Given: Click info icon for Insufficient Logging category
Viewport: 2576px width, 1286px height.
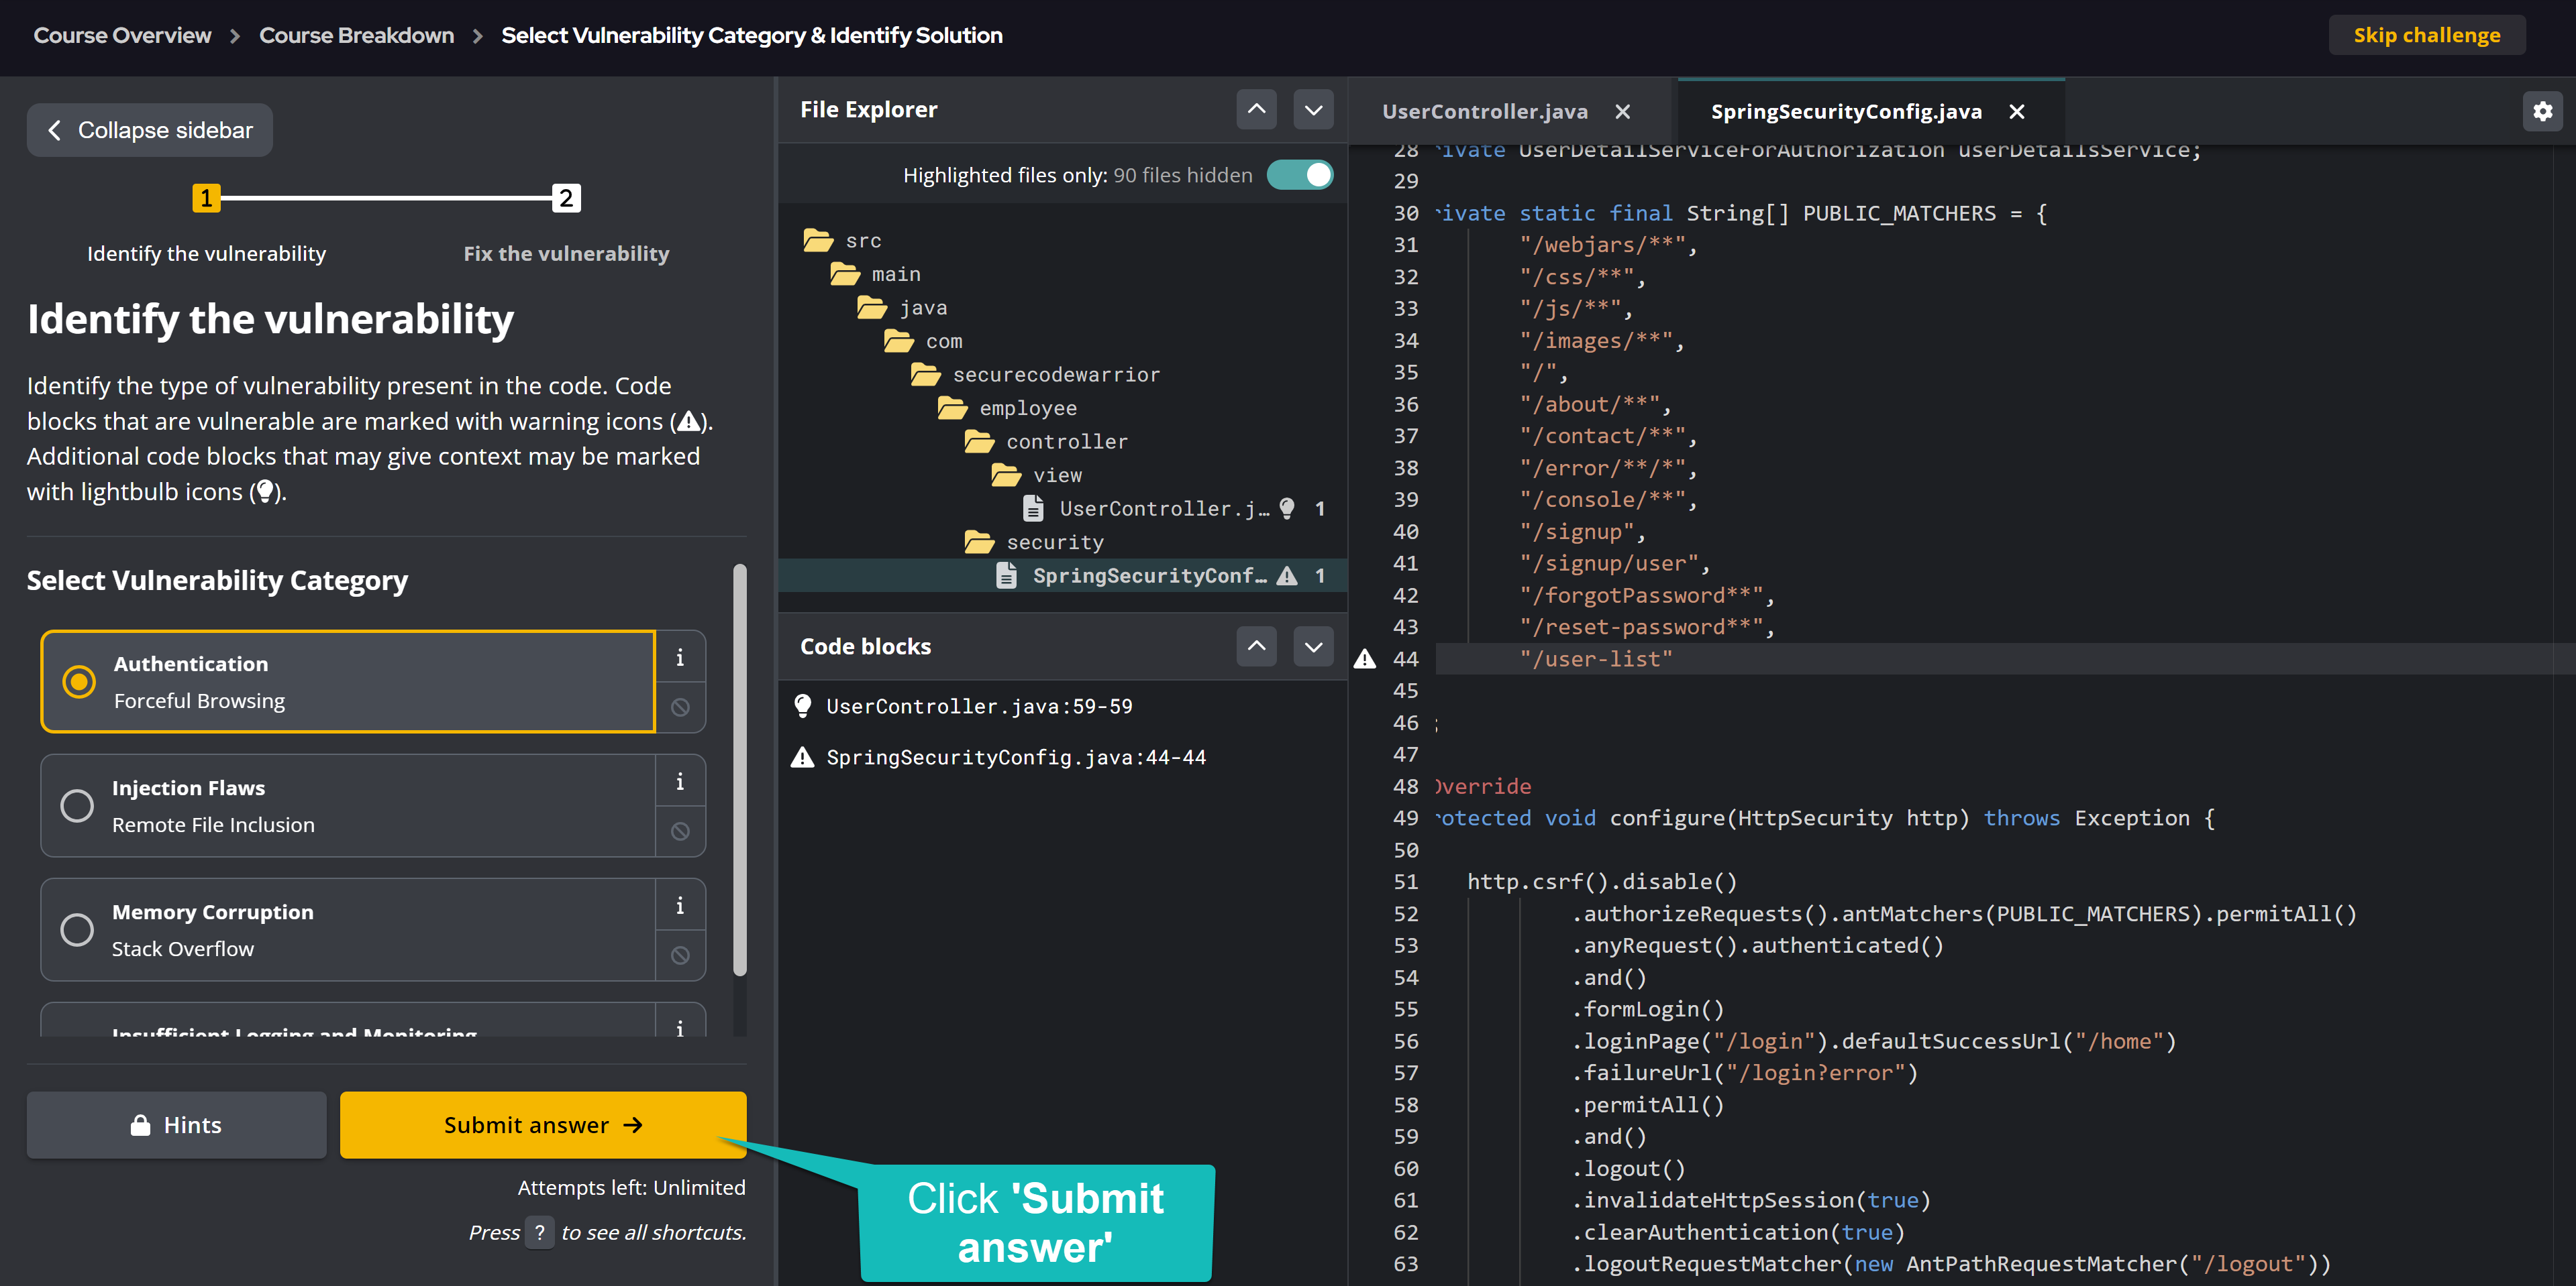Looking at the screenshot, I should tap(680, 1027).
